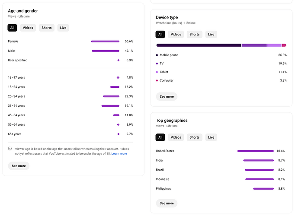Viewport: 295px width, 216px height.
Task: Click the Mobile phone segment of stacked bar
Action: [199, 45]
